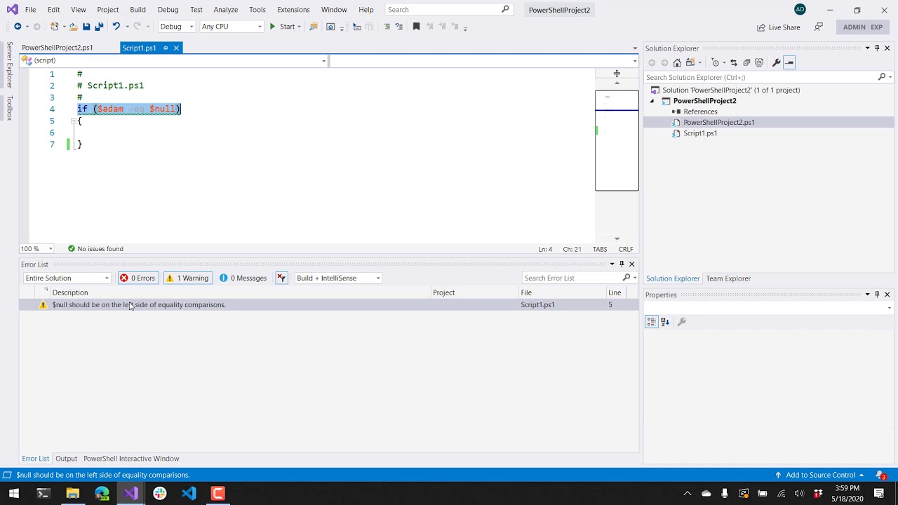The image size is (898, 505).
Task: Open the Analyze menu
Action: pyautogui.click(x=226, y=10)
